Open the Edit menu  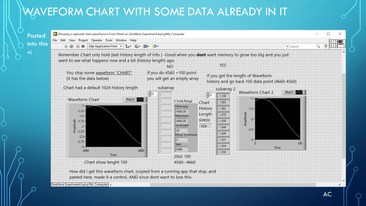point(63,40)
